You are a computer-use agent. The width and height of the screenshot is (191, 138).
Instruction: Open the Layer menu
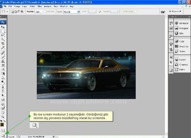point(25,6)
